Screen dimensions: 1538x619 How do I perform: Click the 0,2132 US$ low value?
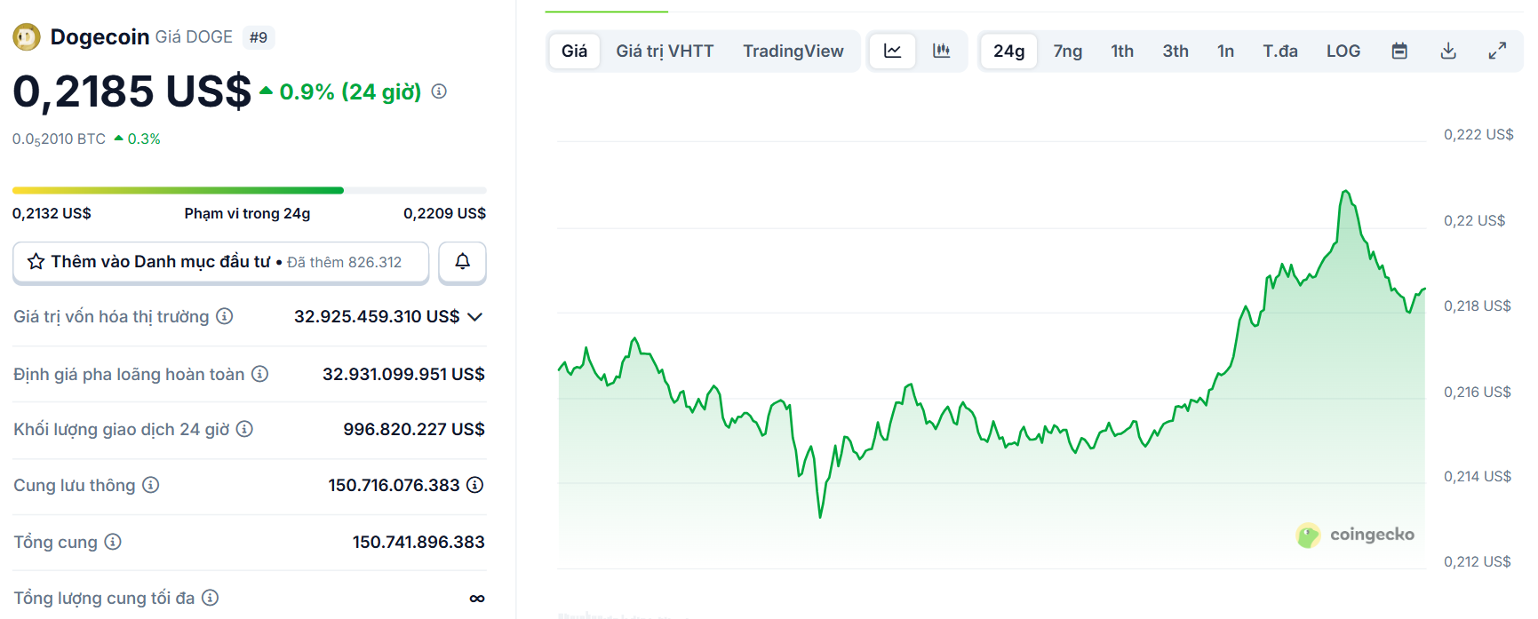click(52, 213)
